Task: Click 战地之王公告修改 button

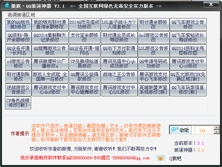Action: 119,77
